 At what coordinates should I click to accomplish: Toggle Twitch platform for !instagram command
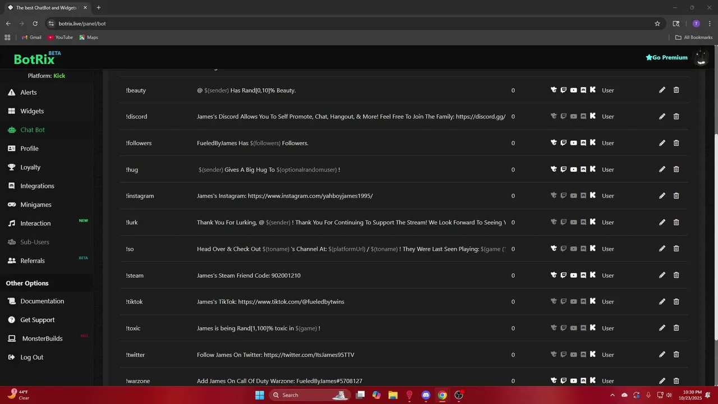(x=564, y=195)
